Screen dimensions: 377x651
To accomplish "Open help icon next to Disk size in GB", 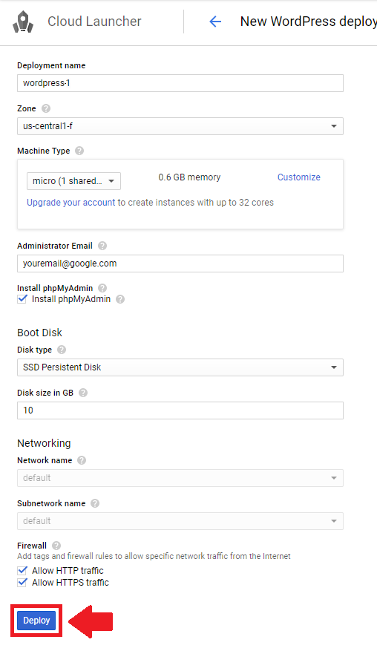I will 83,393.
